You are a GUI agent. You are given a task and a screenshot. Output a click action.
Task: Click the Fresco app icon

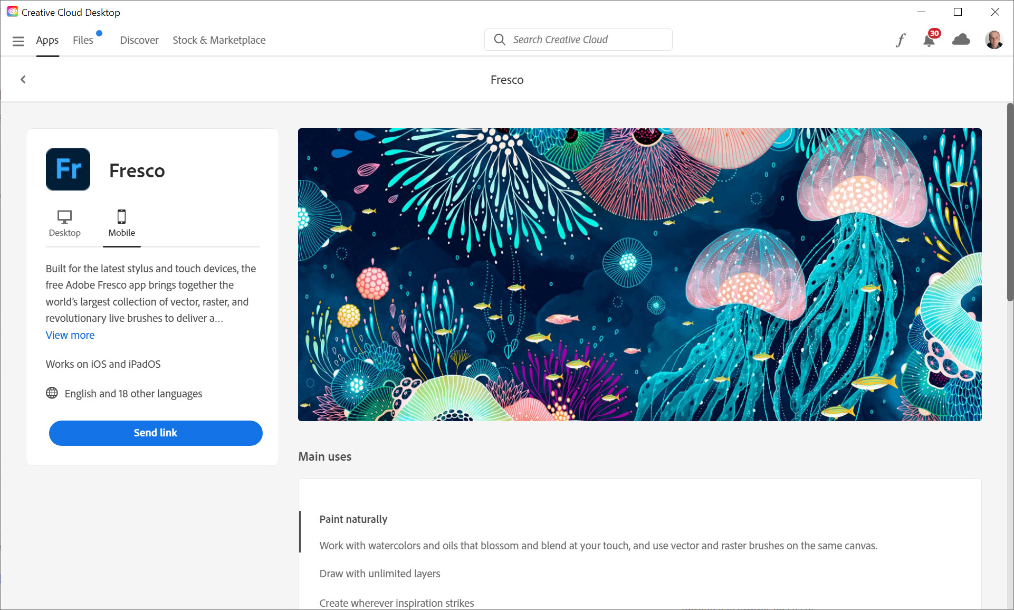point(68,169)
